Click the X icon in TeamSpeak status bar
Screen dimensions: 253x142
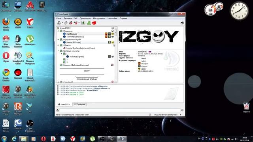point(150,115)
